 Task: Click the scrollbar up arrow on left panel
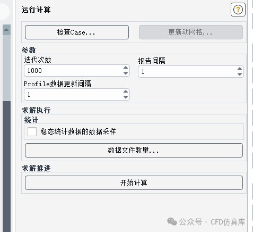6,30
